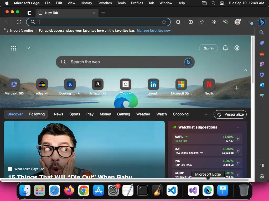Add INX to watchlist

tap(237, 163)
